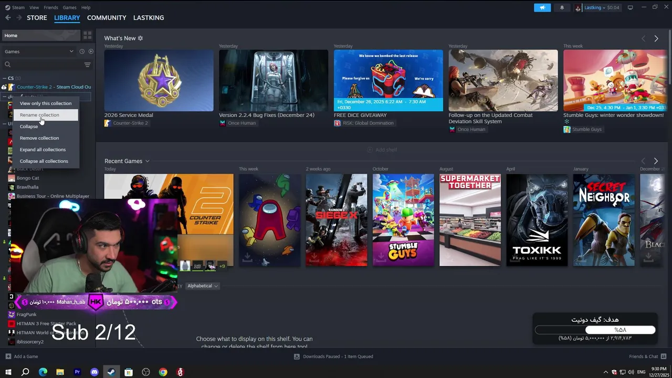Open Discord from the taskbar
Image resolution: width=672 pixels, height=378 pixels.
[x=94, y=372]
